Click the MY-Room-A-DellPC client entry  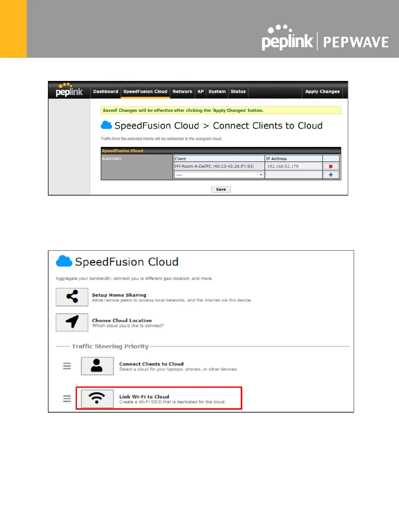click(214, 166)
